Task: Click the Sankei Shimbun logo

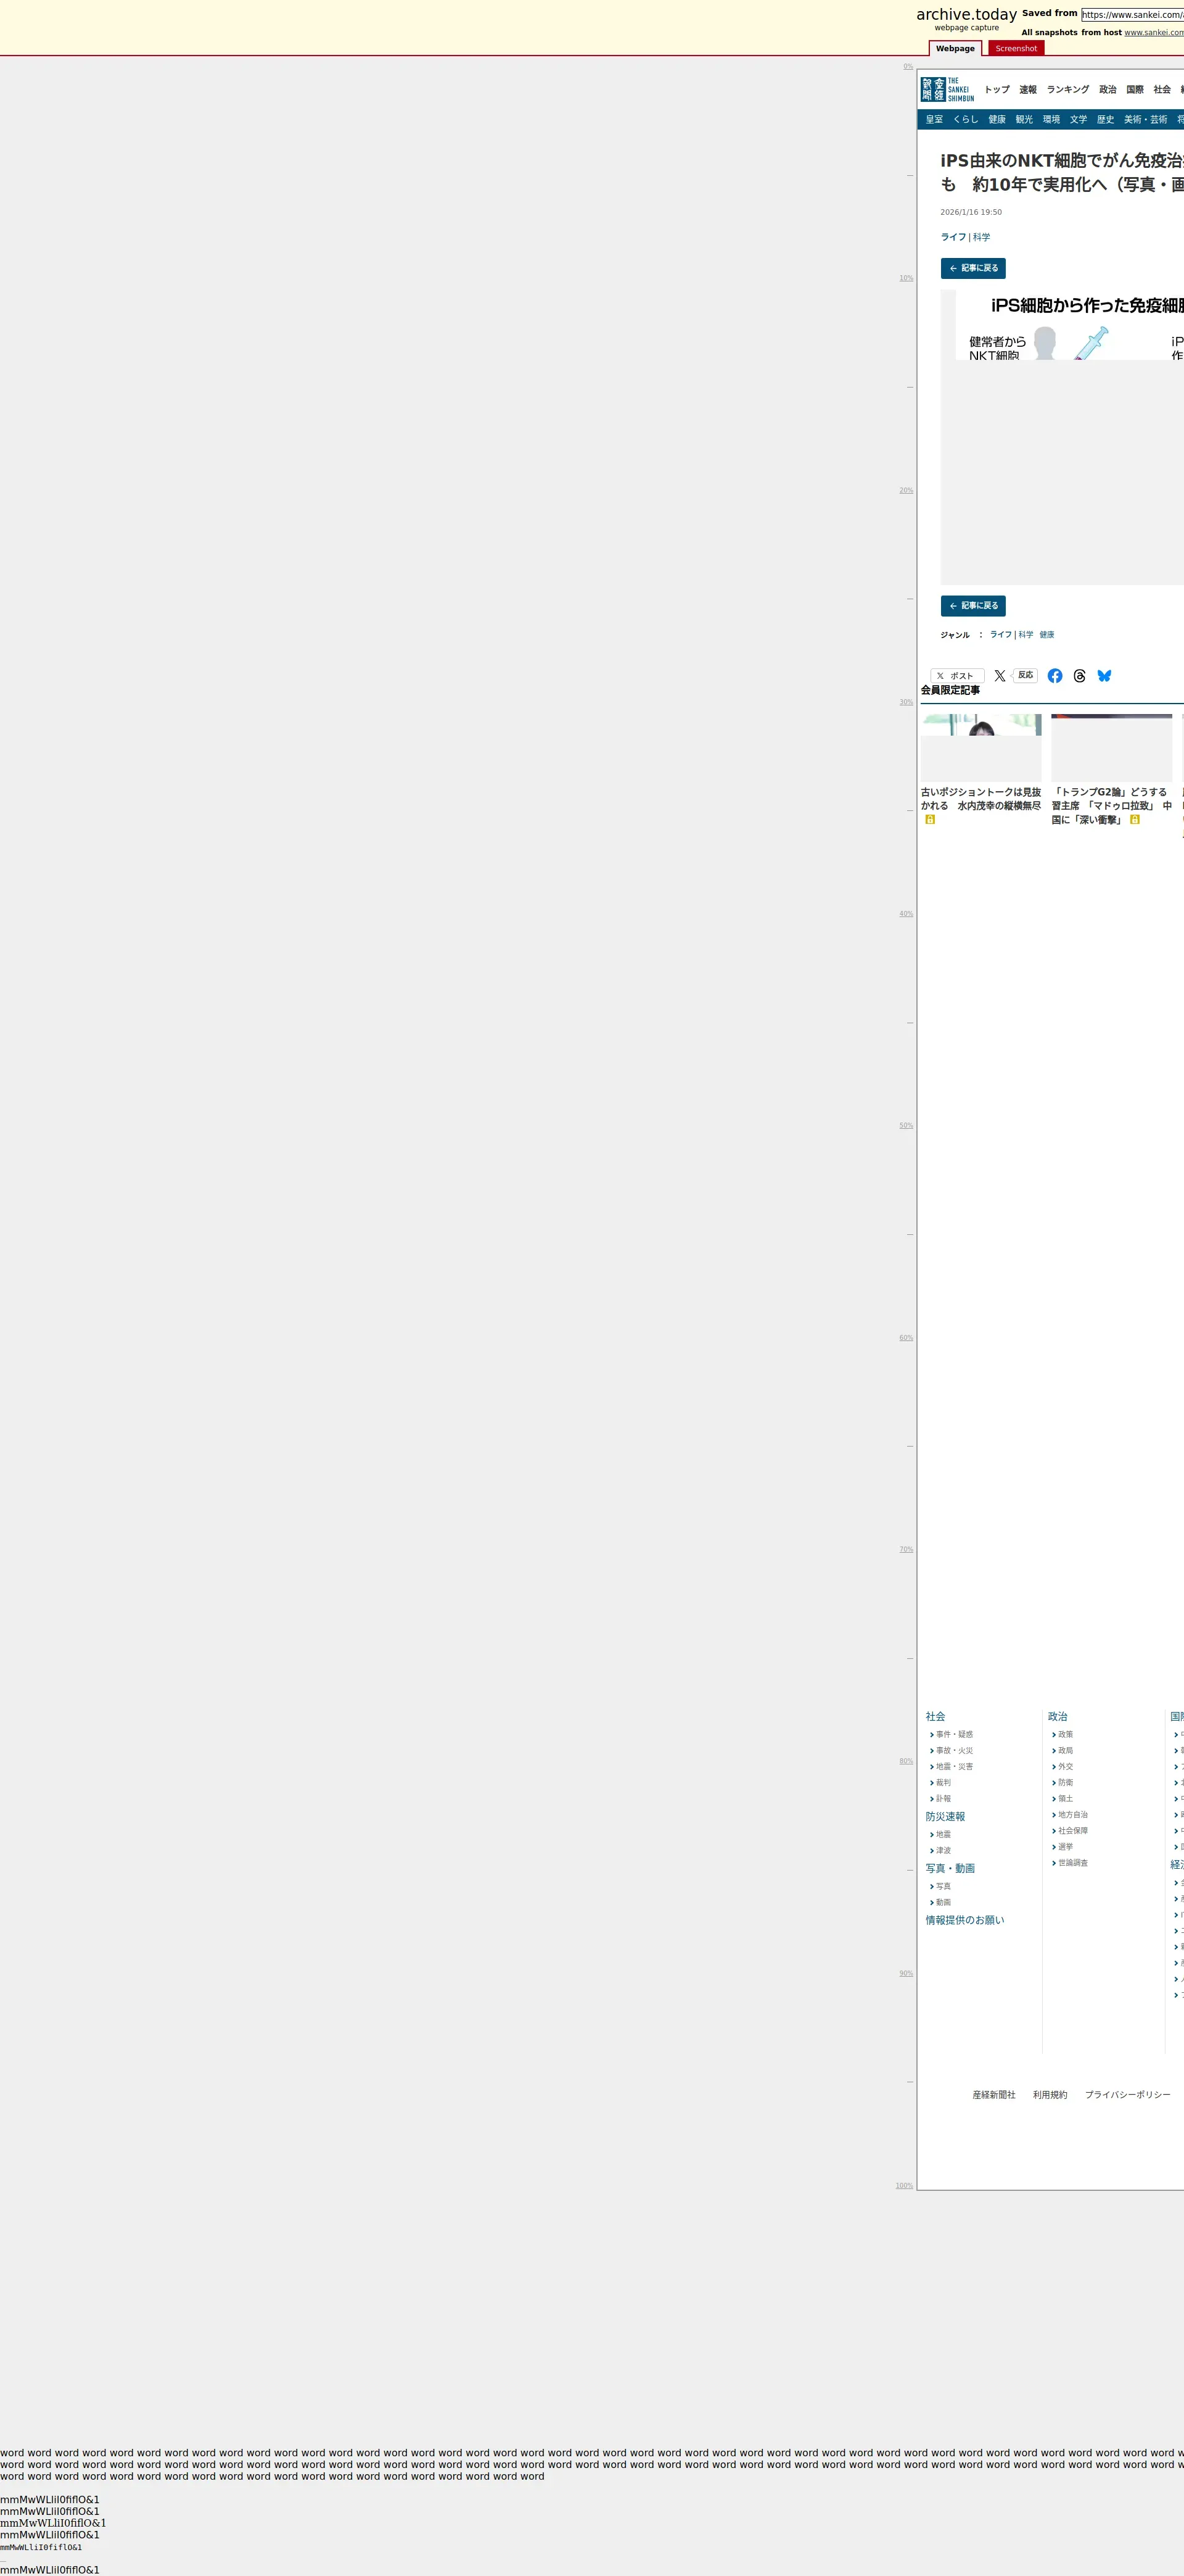Action: pos(946,89)
